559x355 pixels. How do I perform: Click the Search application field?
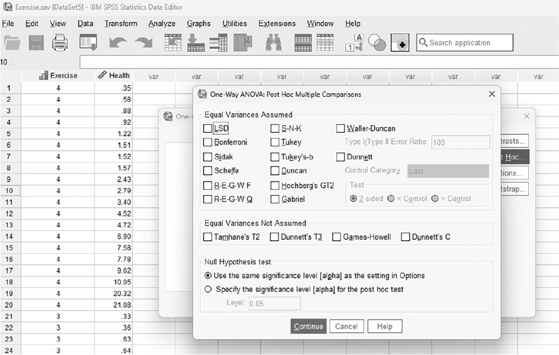[x=465, y=43]
